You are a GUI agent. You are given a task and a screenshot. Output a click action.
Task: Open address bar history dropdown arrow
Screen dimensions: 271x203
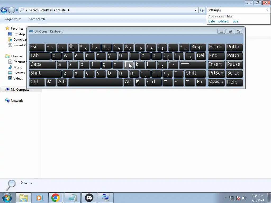(196, 10)
